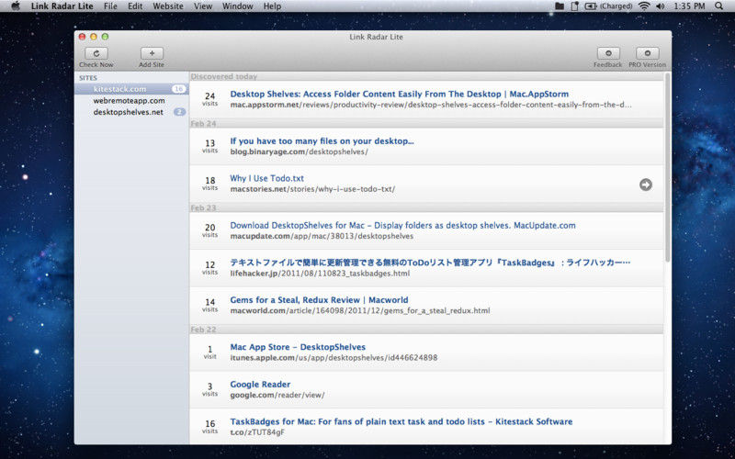The width and height of the screenshot is (735, 459).
Task: Open the File menu
Action: [110, 6]
